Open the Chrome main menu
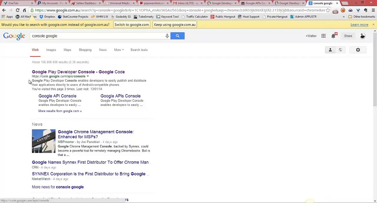Viewport: 377px width, 203px height. click(373, 10)
